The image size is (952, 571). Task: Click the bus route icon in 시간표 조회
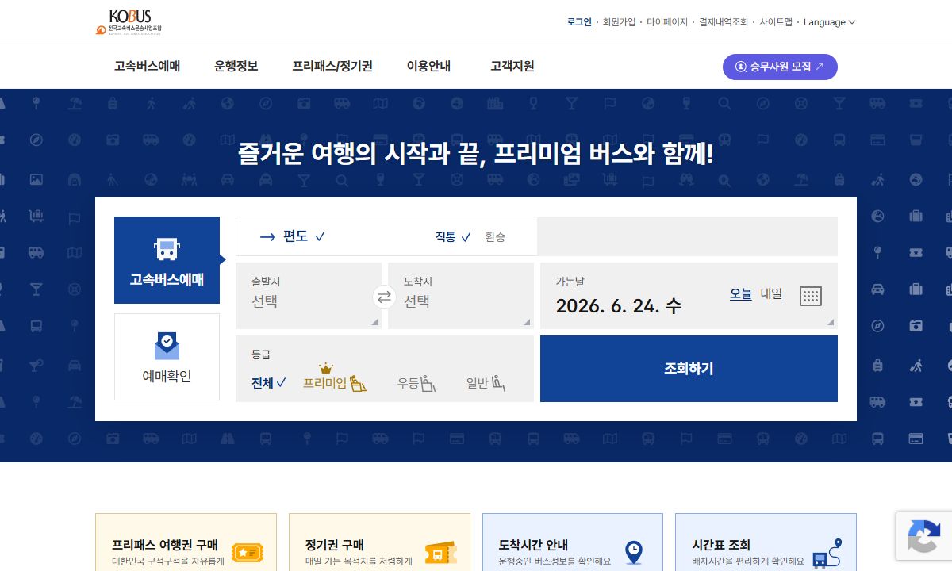pos(827,553)
